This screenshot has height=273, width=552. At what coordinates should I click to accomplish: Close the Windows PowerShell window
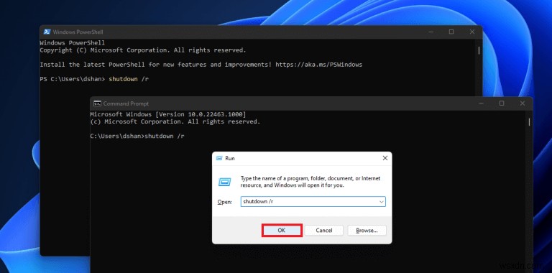tap(472, 32)
